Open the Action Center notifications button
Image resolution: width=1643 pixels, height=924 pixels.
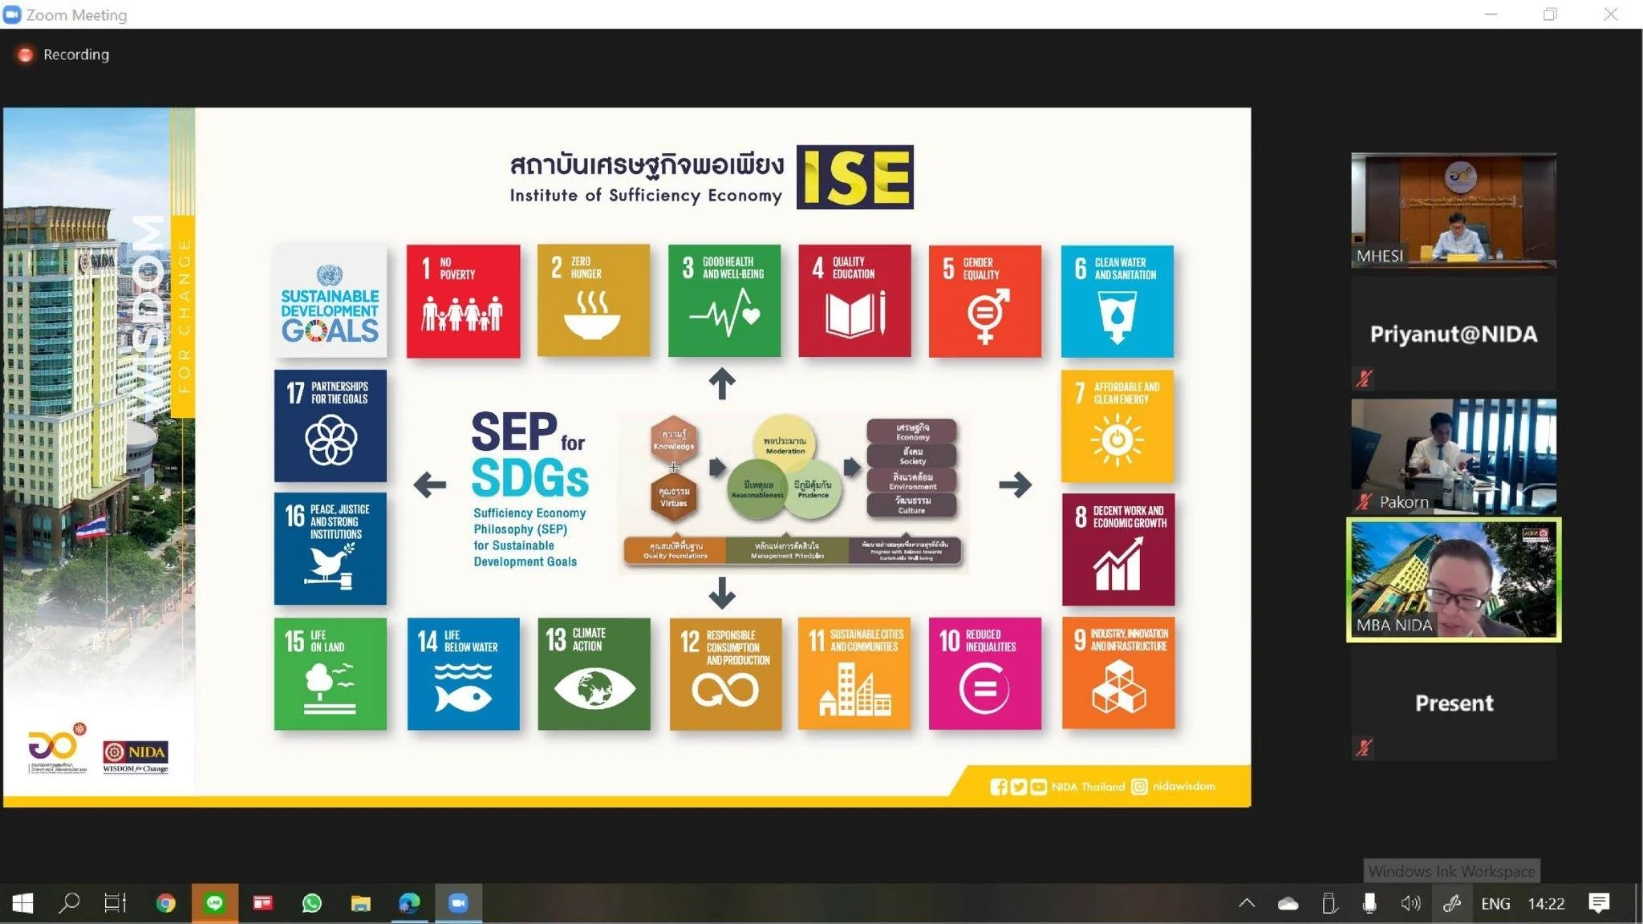tap(1598, 903)
